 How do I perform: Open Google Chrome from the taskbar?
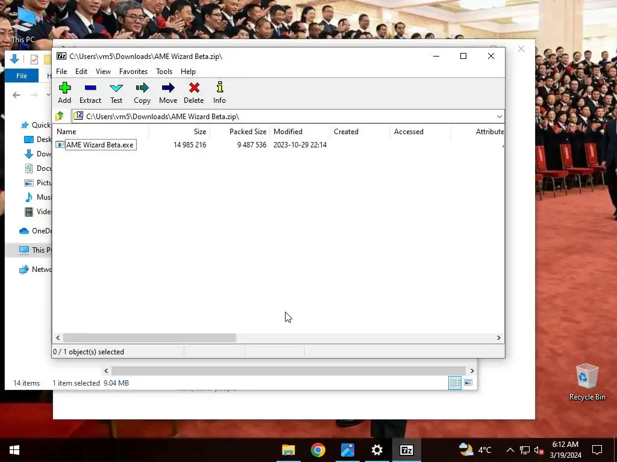[318, 450]
